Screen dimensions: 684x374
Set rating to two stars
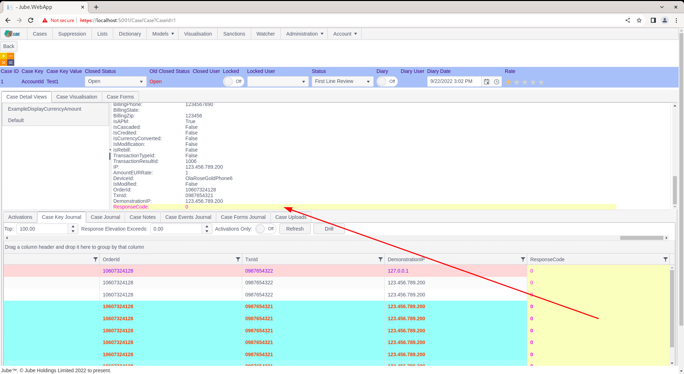tap(517, 82)
